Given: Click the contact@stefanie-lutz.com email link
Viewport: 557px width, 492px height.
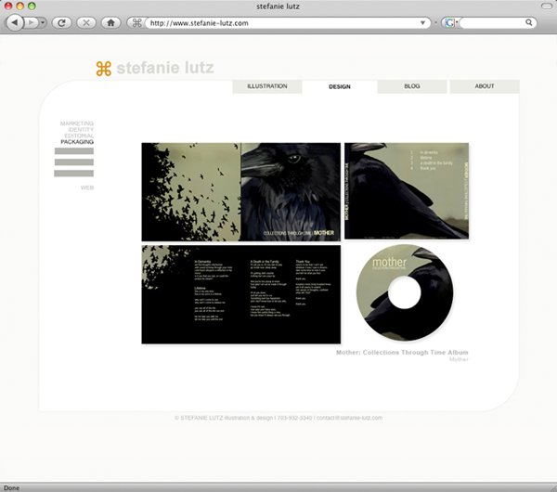Looking at the screenshot, I should (350, 418).
